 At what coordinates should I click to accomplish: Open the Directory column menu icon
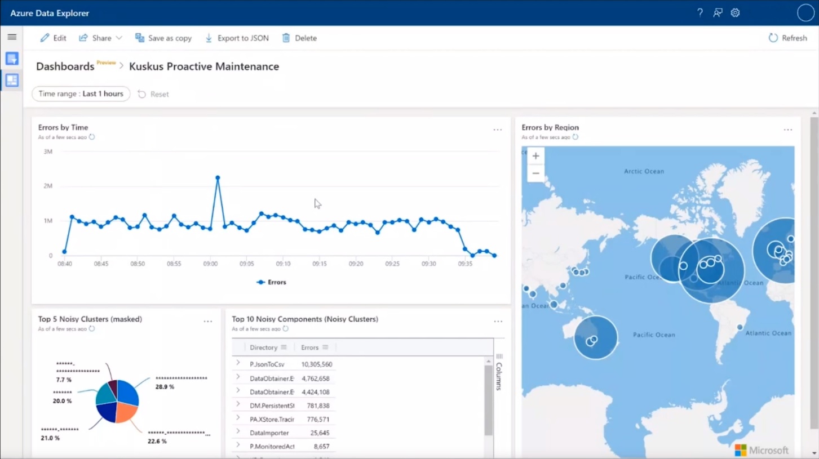(284, 347)
